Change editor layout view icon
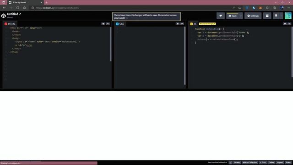The image size is (293, 165). [x=267, y=16]
